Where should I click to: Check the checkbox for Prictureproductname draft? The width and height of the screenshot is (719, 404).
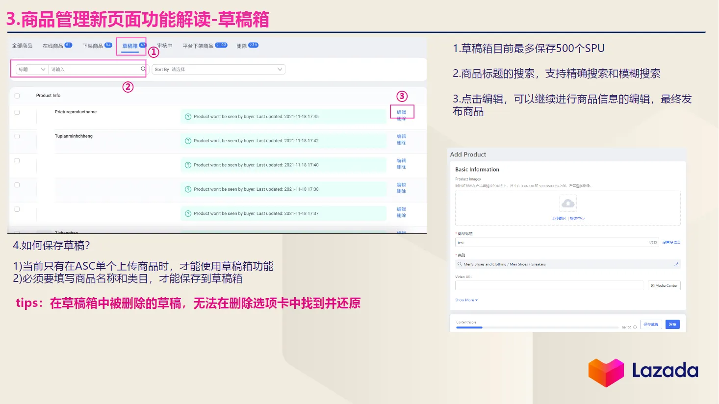tap(17, 112)
